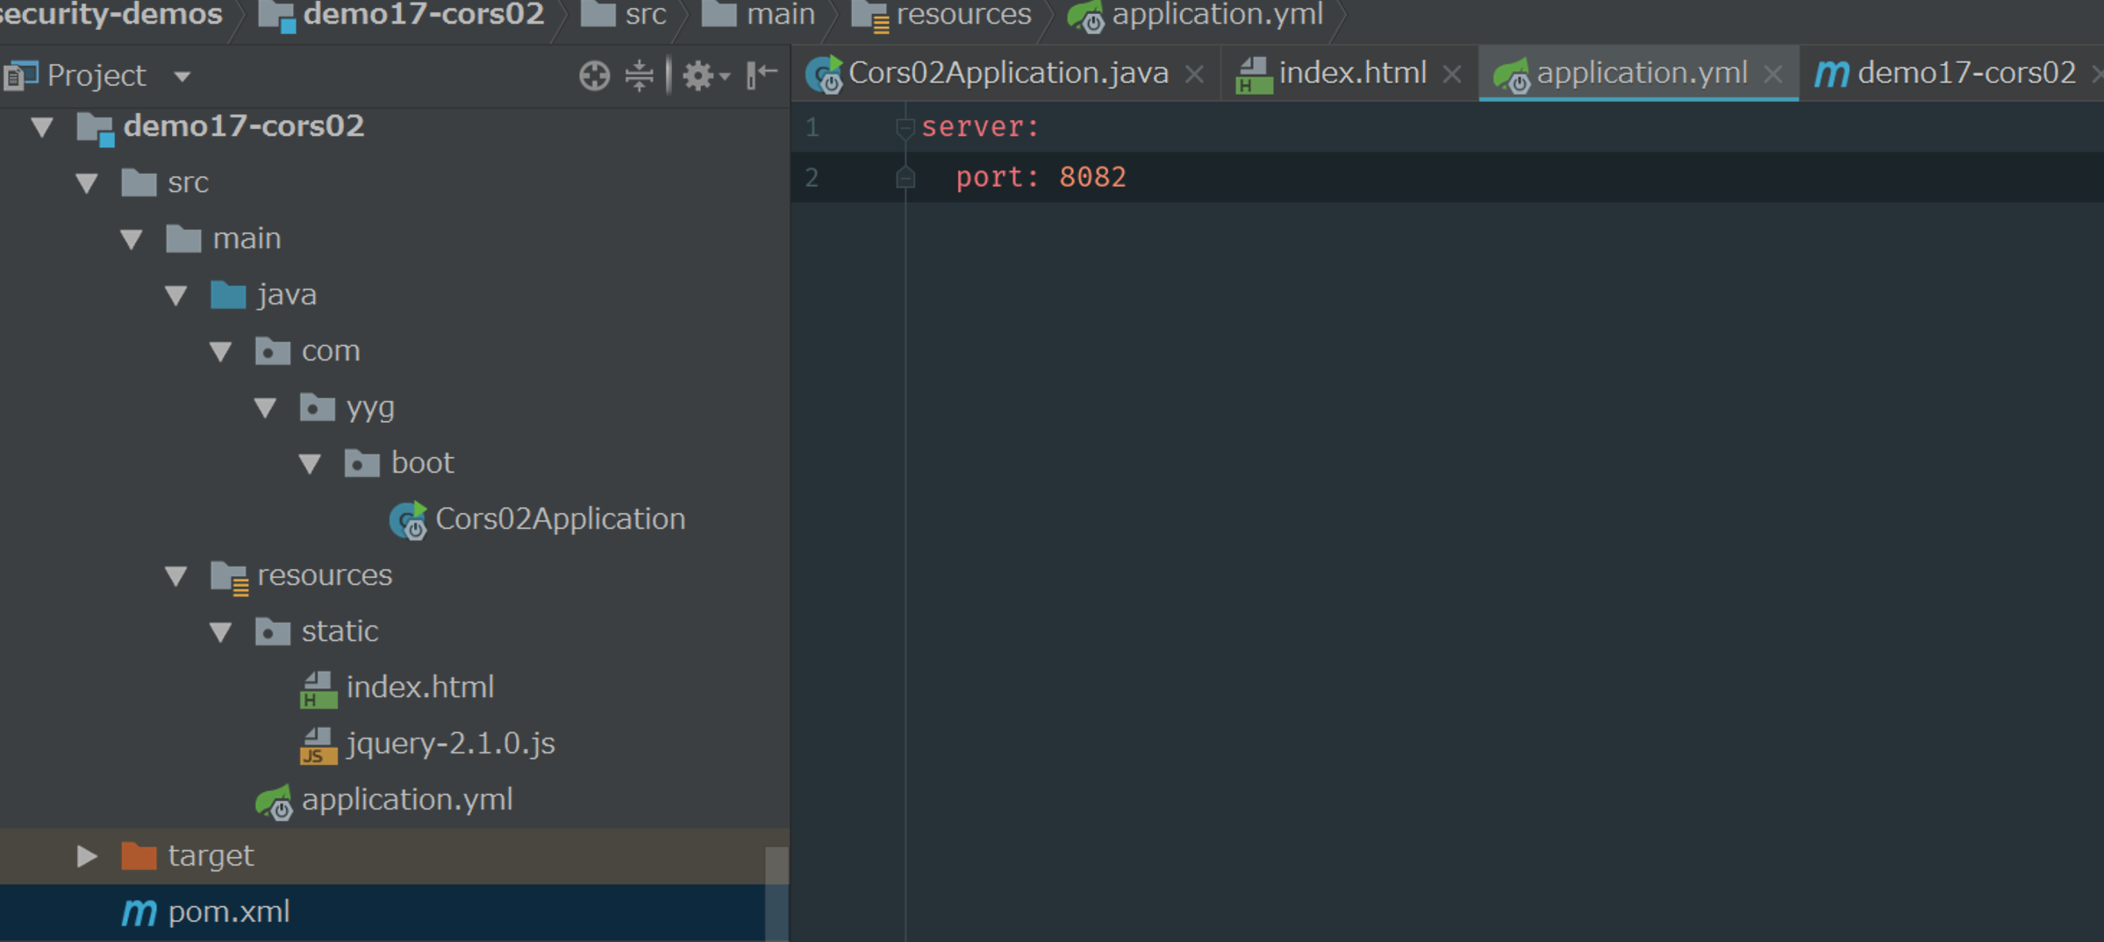Click the 'server:' key in editor
The image size is (2104, 942).
coord(980,127)
